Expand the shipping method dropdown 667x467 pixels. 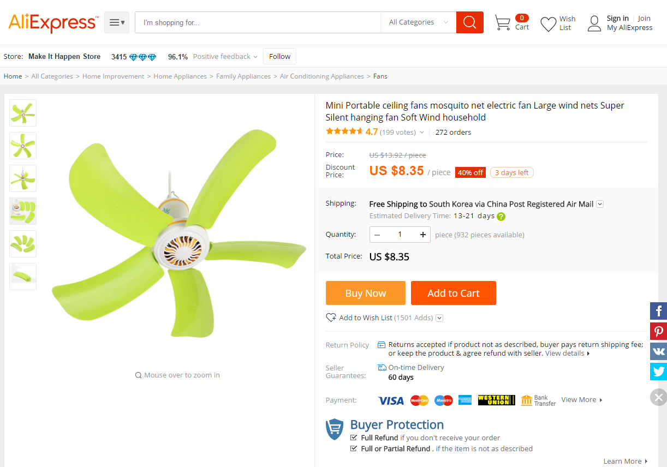click(600, 204)
